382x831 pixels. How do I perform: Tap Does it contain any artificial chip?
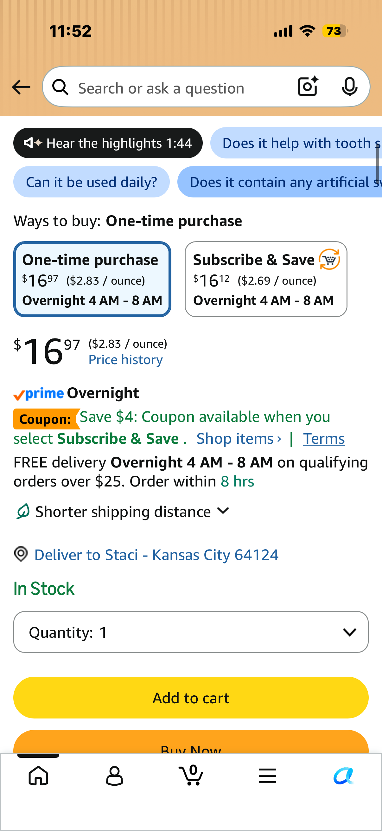pos(280,182)
